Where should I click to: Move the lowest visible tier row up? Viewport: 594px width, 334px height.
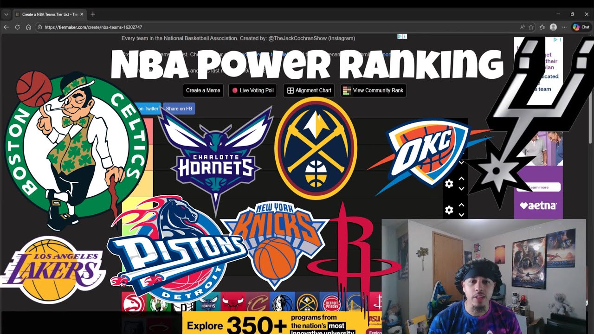pos(461,205)
